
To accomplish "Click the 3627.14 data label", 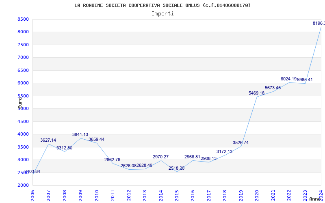I will (x=48, y=140).
